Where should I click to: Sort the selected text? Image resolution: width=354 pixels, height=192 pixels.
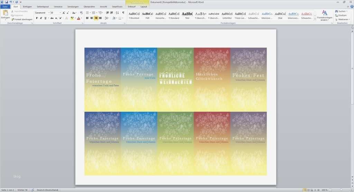click(x=117, y=13)
